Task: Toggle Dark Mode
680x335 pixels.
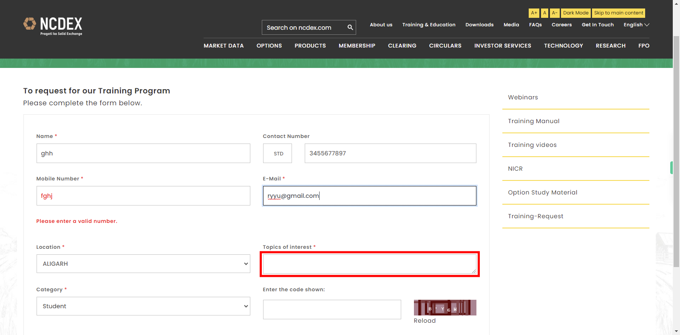Action: (x=576, y=13)
